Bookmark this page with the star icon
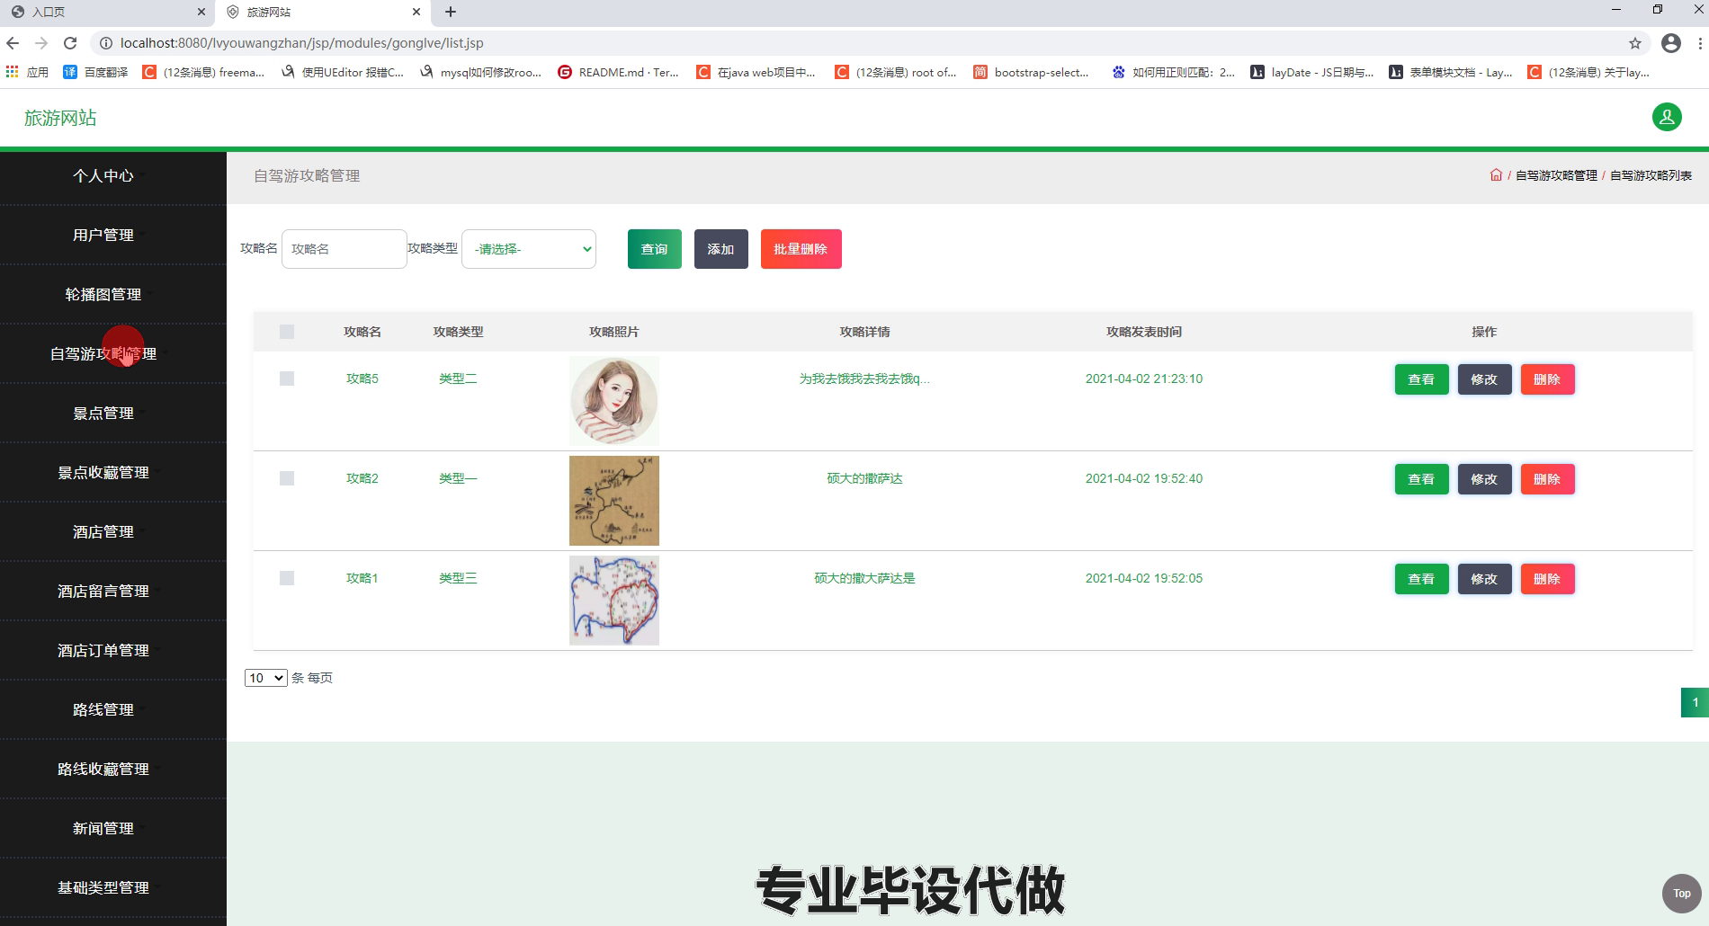The image size is (1709, 926). 1635,43
